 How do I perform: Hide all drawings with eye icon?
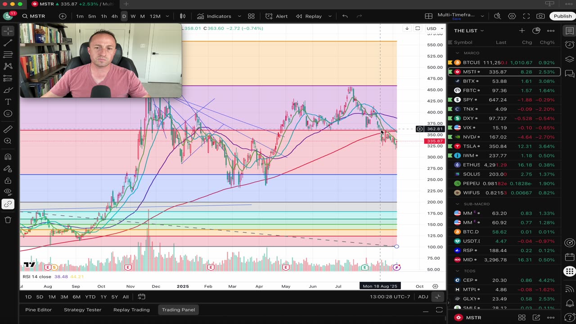tap(8, 192)
